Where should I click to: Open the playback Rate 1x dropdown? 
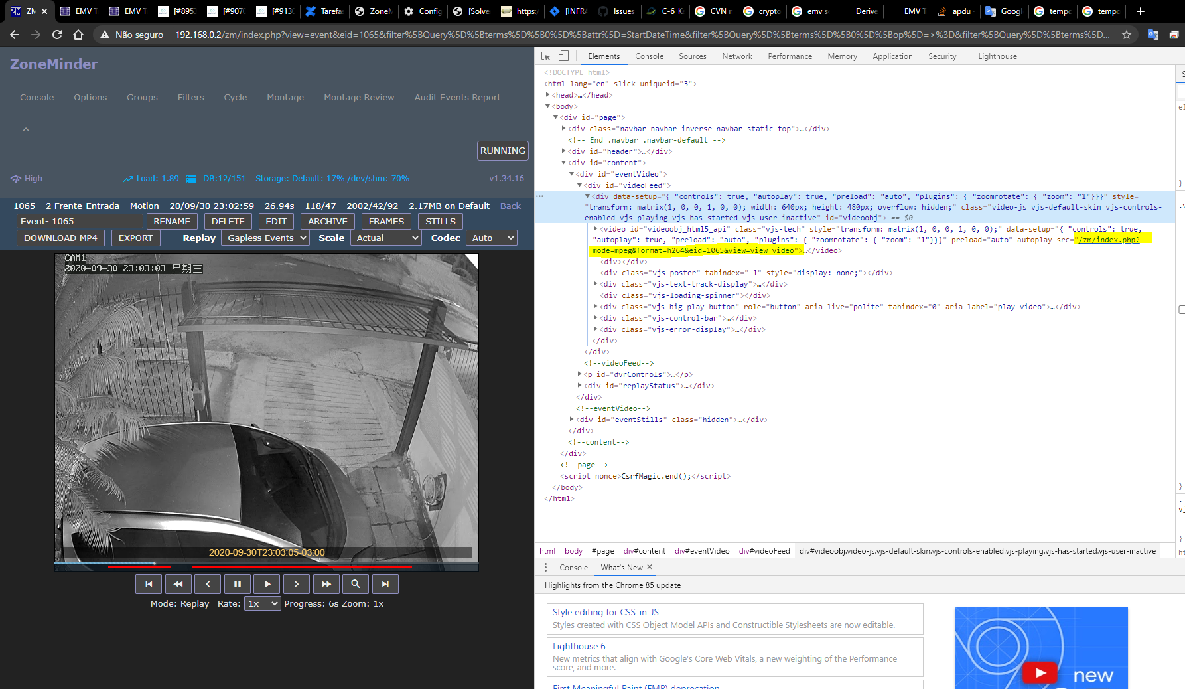pyautogui.click(x=263, y=604)
